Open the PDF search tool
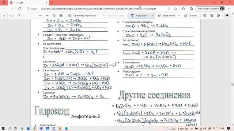This screenshot has height=131, width=234. (x=19, y=15)
